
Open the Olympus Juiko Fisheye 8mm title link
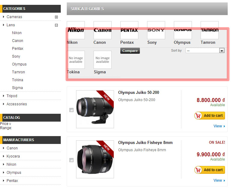pos(145,143)
